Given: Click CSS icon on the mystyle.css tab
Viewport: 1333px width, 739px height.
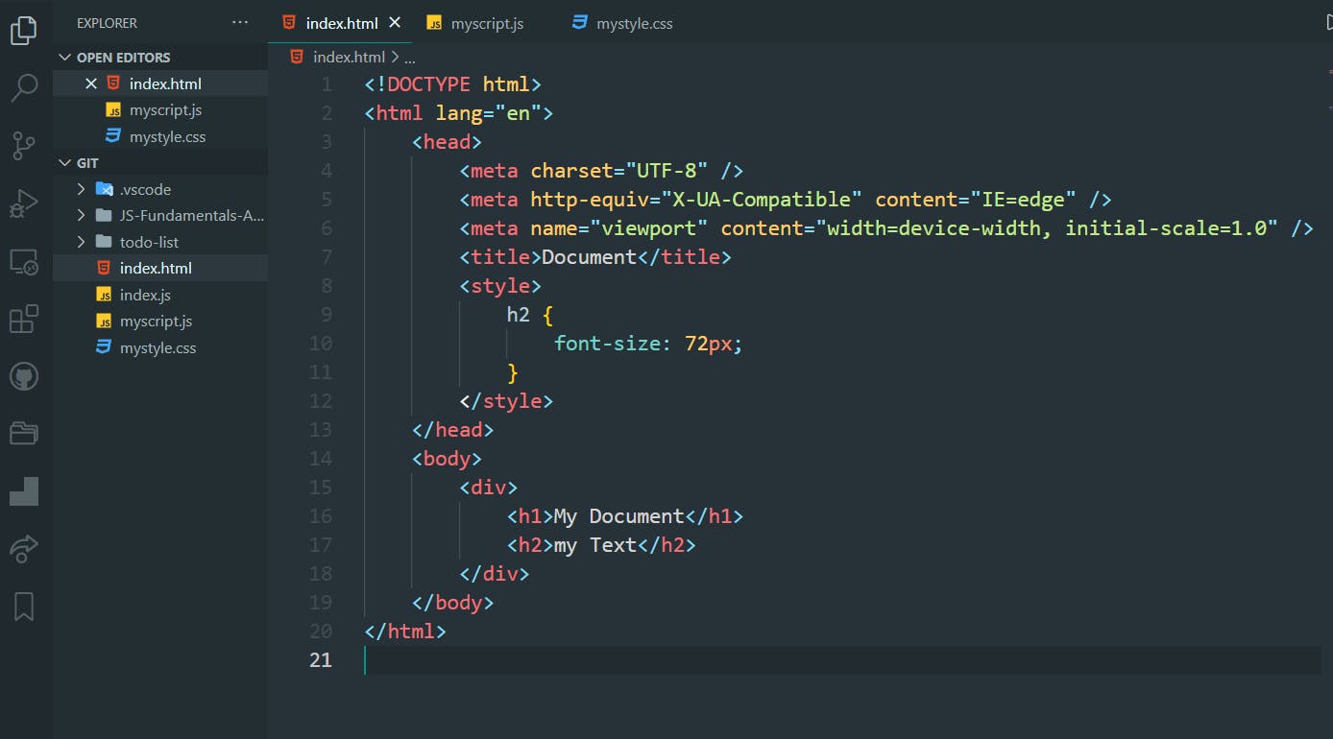Looking at the screenshot, I should (579, 22).
